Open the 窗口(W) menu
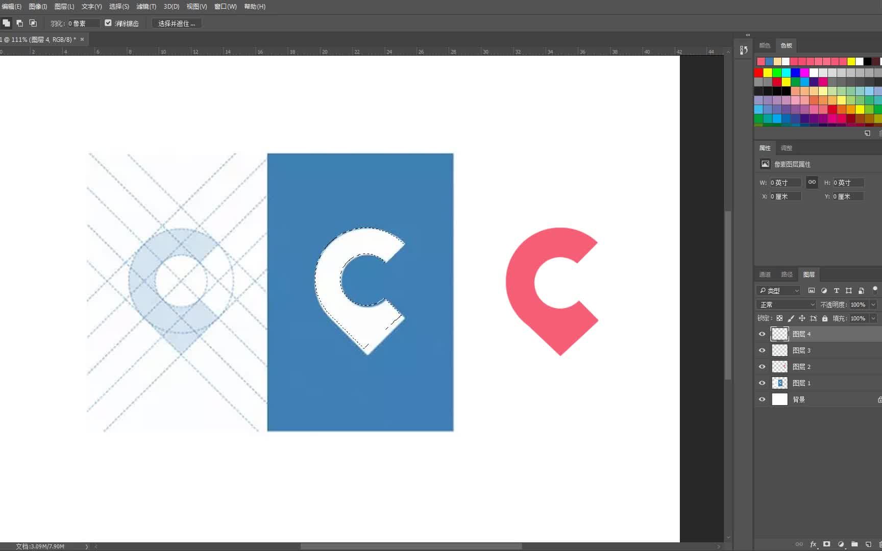 (x=226, y=7)
